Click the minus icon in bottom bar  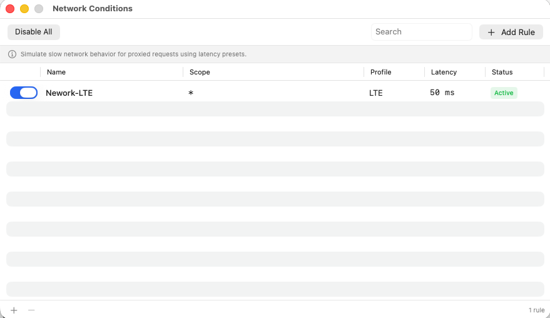point(31,310)
